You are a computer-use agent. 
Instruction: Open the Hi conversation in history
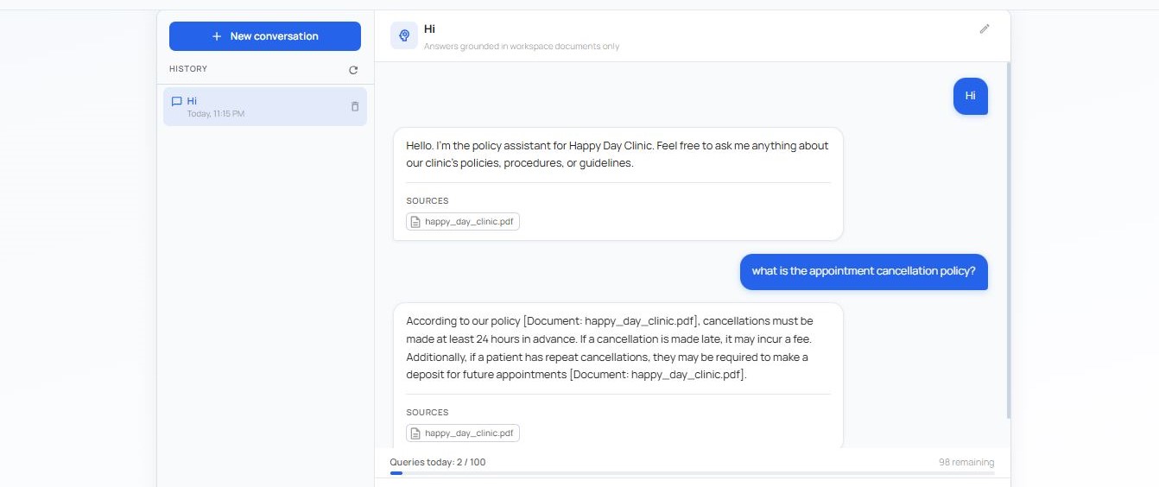265,106
